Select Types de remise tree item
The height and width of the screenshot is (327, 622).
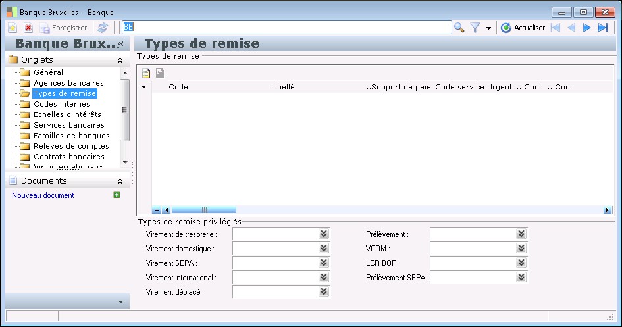65,93
